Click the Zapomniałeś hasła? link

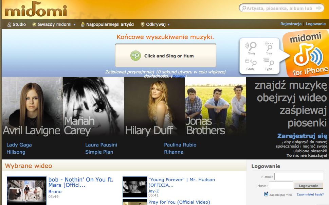310,194
